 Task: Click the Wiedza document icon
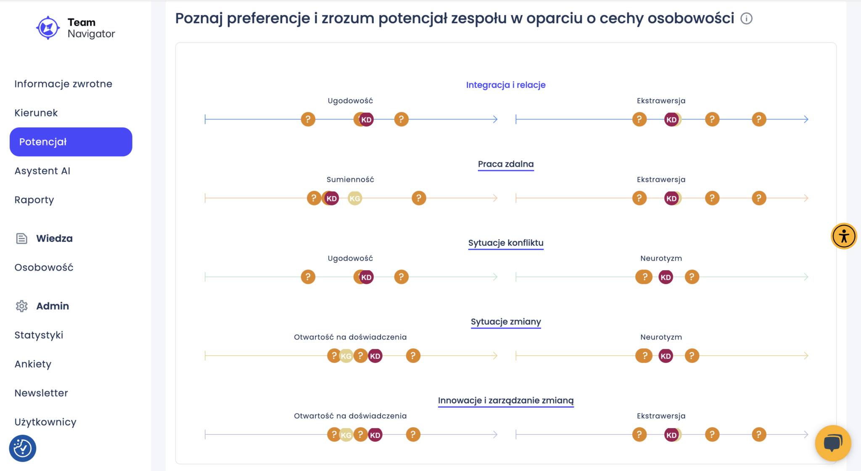coord(21,239)
